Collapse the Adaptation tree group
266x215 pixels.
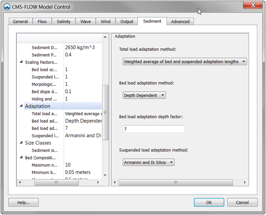pyautogui.click(x=21, y=106)
